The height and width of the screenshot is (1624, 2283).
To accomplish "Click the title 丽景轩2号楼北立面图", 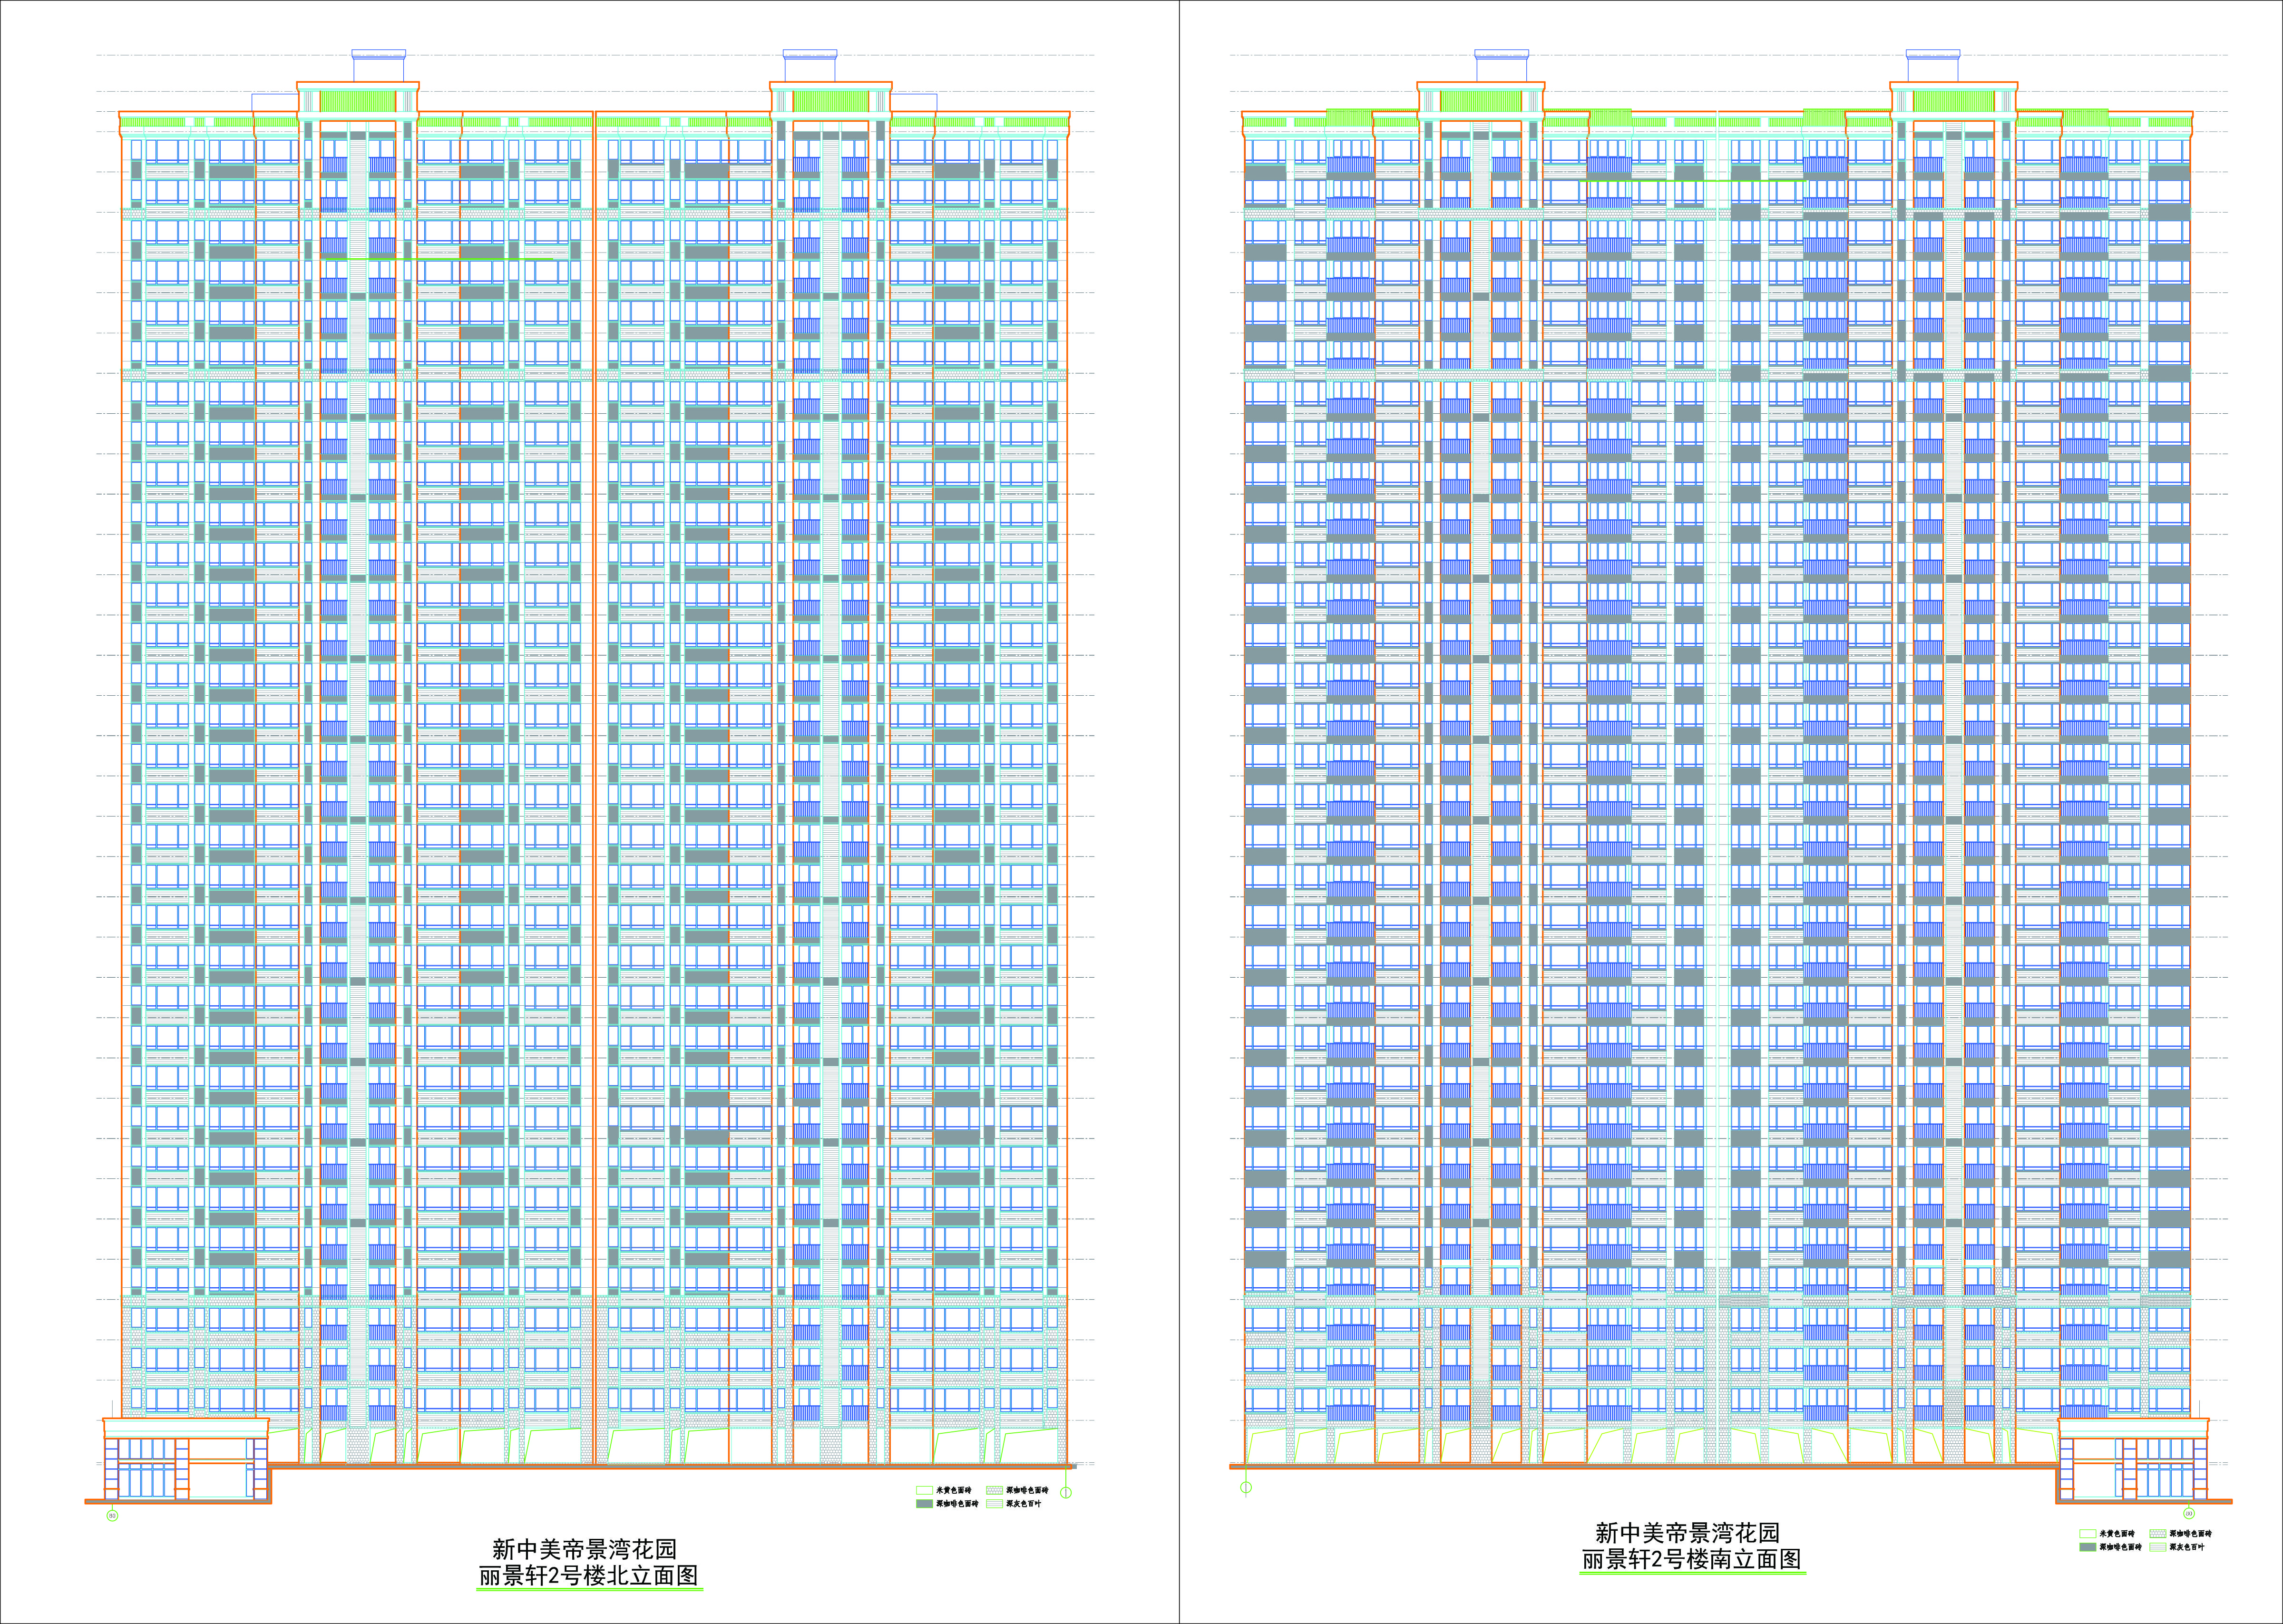I will pyautogui.click(x=588, y=1576).
